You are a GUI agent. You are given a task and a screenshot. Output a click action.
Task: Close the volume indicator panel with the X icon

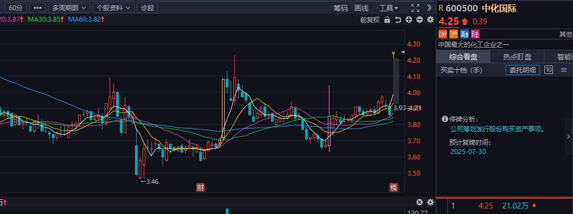[420, 202]
